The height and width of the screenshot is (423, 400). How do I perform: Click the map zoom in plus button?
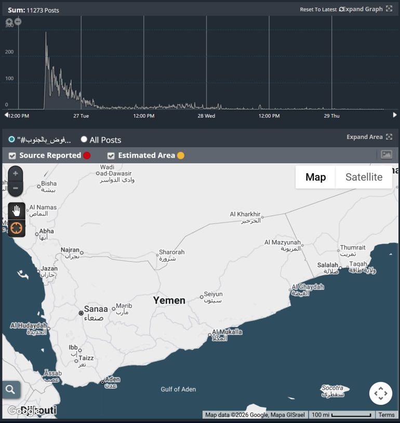[x=16, y=174]
